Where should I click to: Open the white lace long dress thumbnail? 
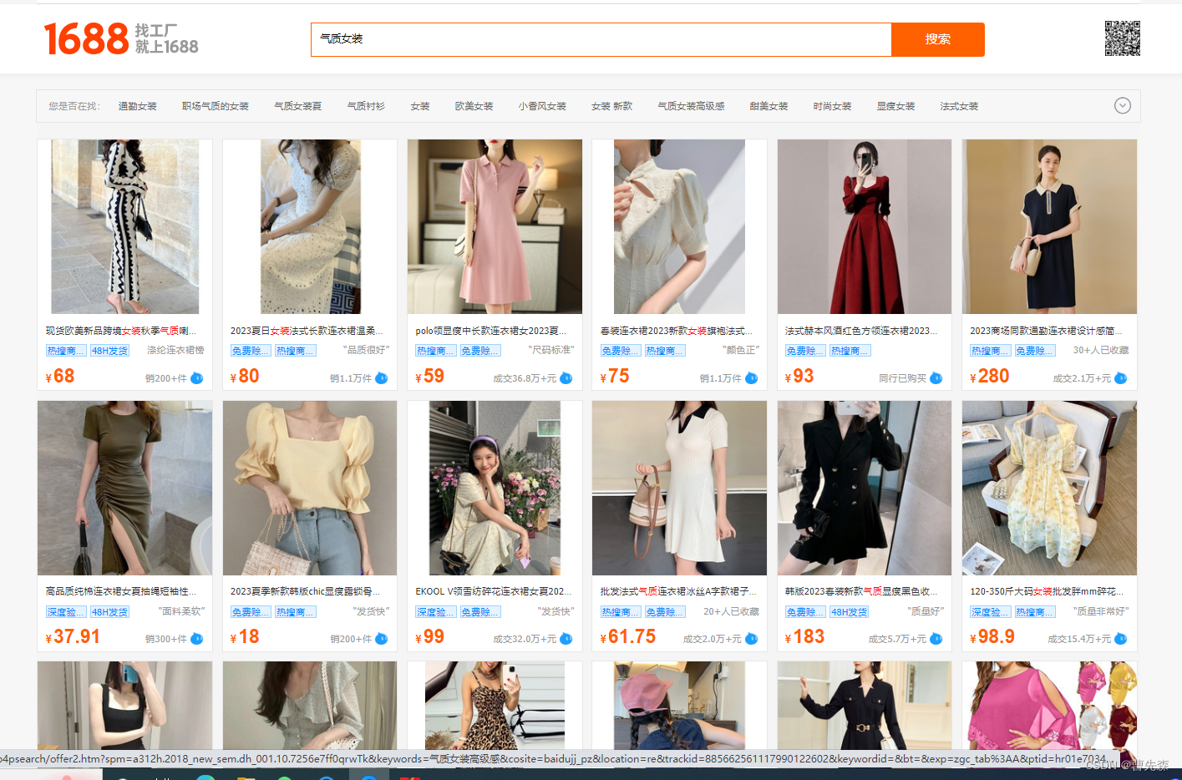coord(310,226)
